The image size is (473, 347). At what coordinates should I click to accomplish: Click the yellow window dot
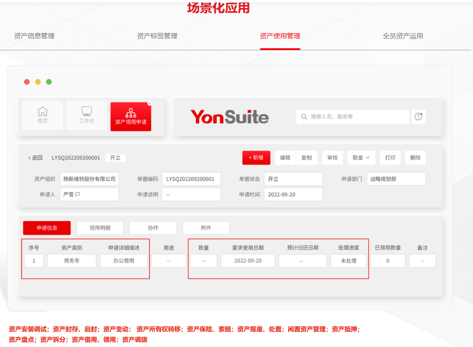(x=38, y=82)
